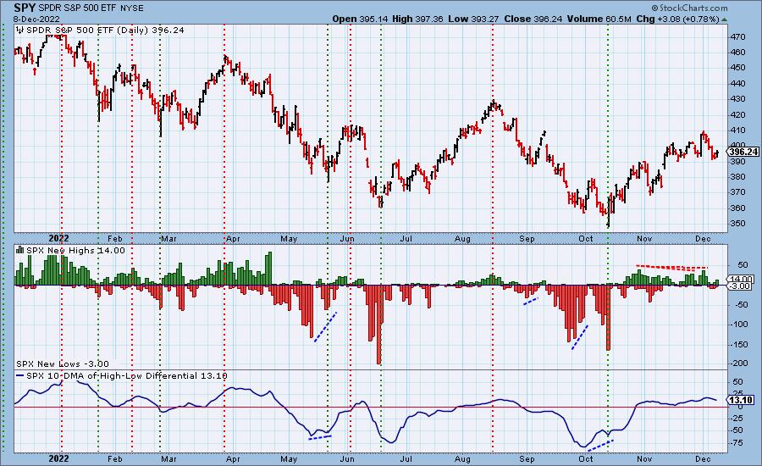The width and height of the screenshot is (762, 466).
Task: Click the 'Aug' label on the price panel date axis
Action: (462, 239)
